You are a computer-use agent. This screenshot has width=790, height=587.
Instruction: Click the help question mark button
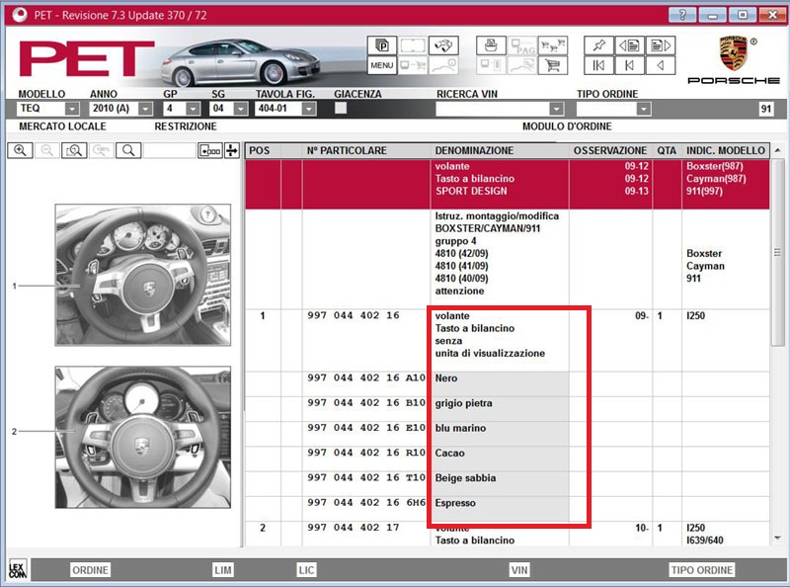(682, 15)
